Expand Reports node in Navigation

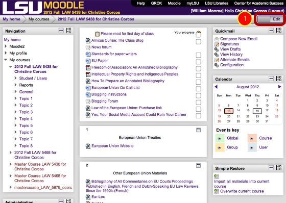(15, 85)
